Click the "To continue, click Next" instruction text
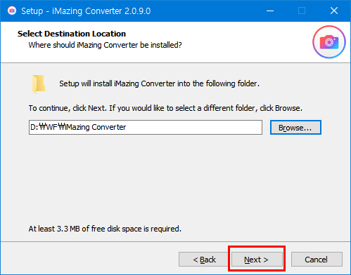The height and width of the screenshot is (275, 351). (x=165, y=108)
